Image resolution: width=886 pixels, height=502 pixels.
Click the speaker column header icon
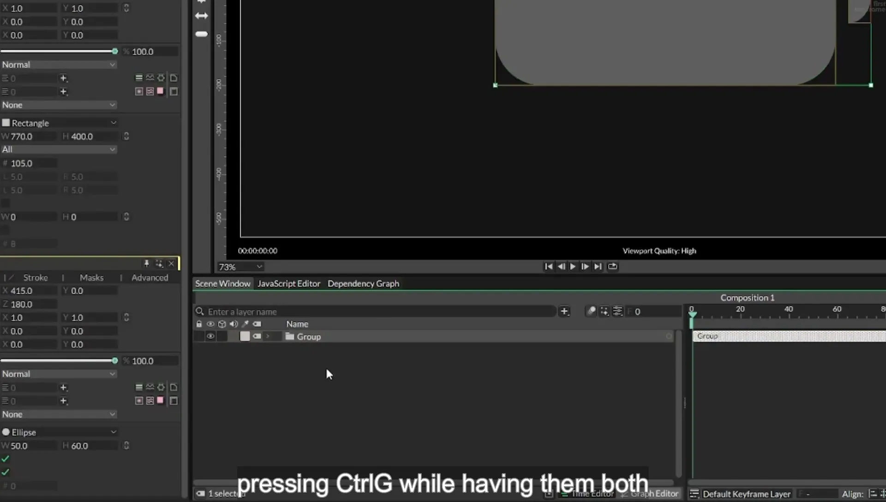pyautogui.click(x=233, y=324)
